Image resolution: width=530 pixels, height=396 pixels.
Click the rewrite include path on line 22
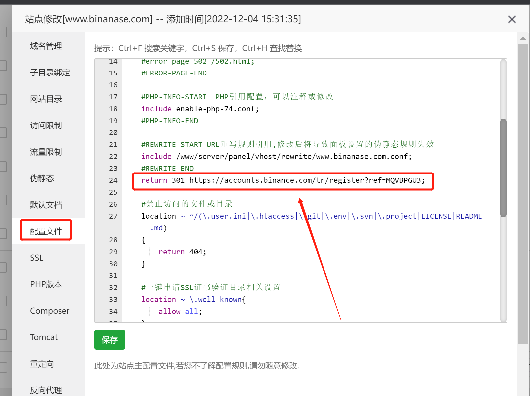tap(294, 157)
